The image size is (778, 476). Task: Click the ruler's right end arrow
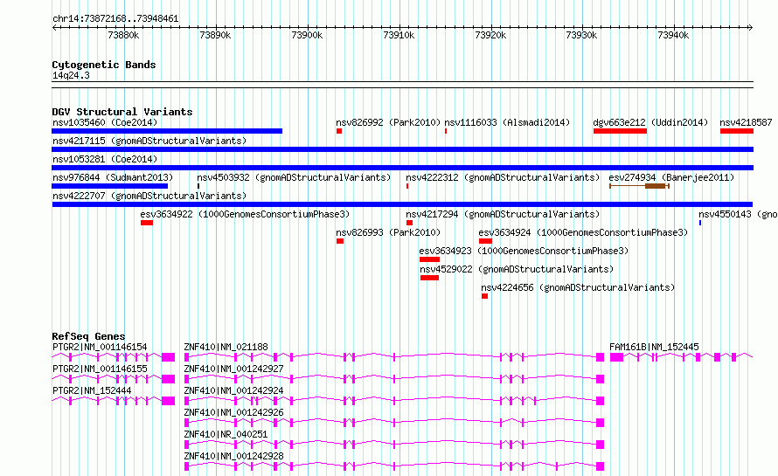[x=751, y=27]
